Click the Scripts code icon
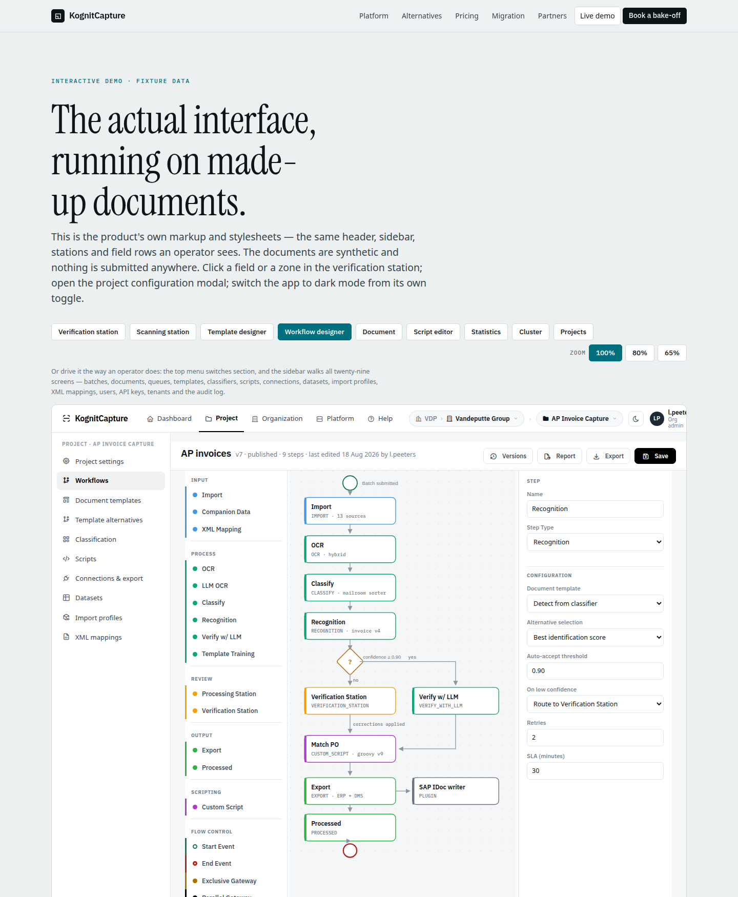 point(66,559)
